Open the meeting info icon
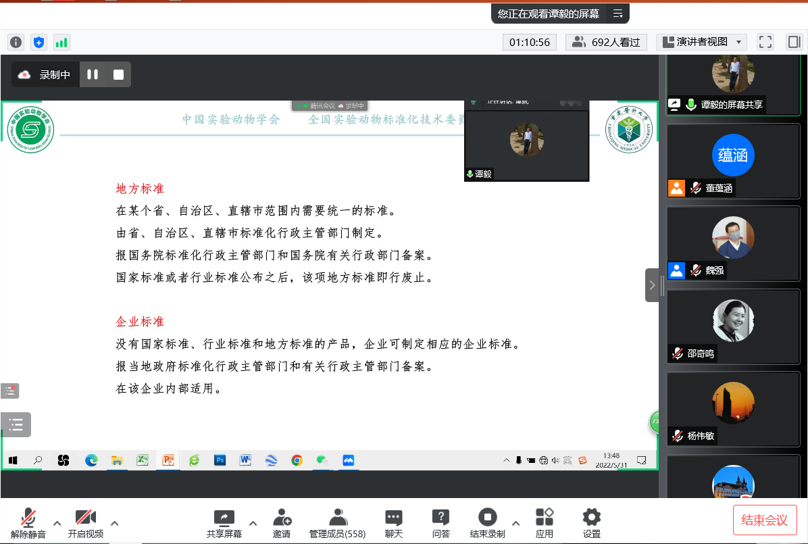 (x=16, y=43)
